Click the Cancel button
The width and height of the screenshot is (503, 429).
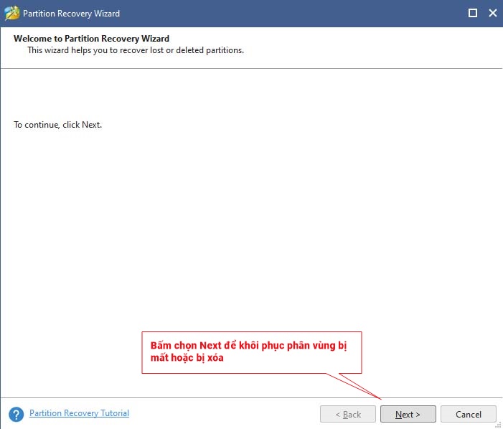tap(469, 414)
